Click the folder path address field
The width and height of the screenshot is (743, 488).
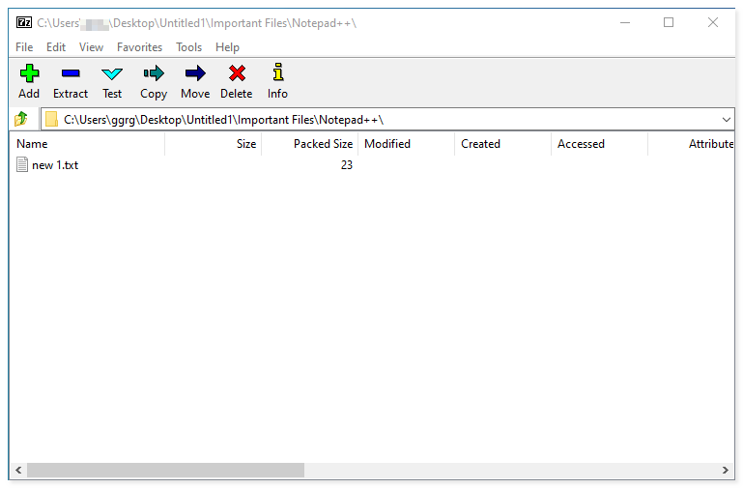pyautogui.click(x=386, y=119)
